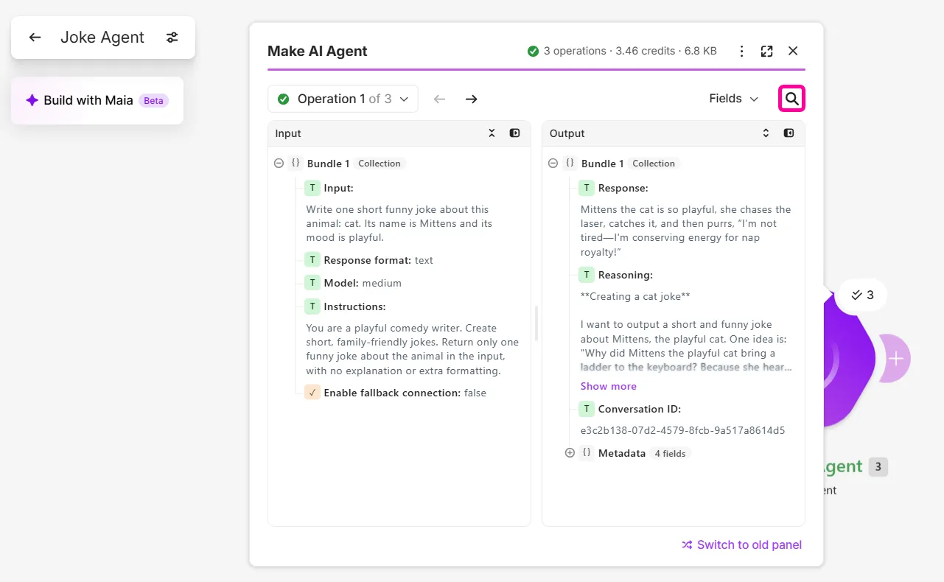Click the boolean type icon beside Enable fallback
944x582 pixels.
312,393
